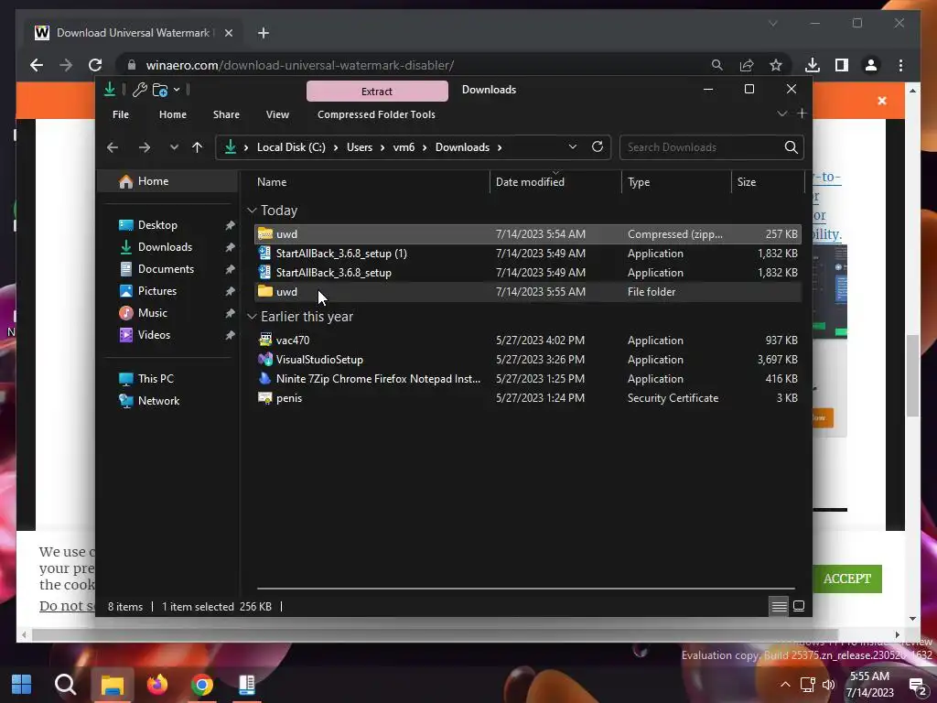Sort files by Date modified column
Viewport: 937px width, 703px height.
(530, 182)
